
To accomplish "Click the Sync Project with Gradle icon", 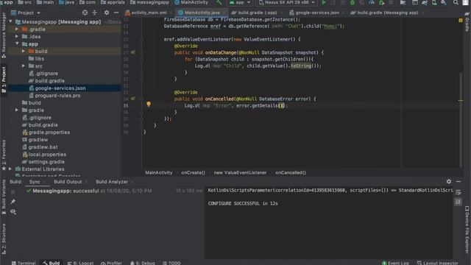I will click(x=425, y=3).
